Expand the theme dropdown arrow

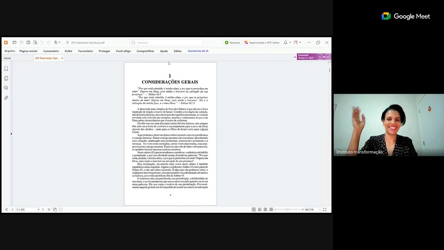[x=300, y=42]
